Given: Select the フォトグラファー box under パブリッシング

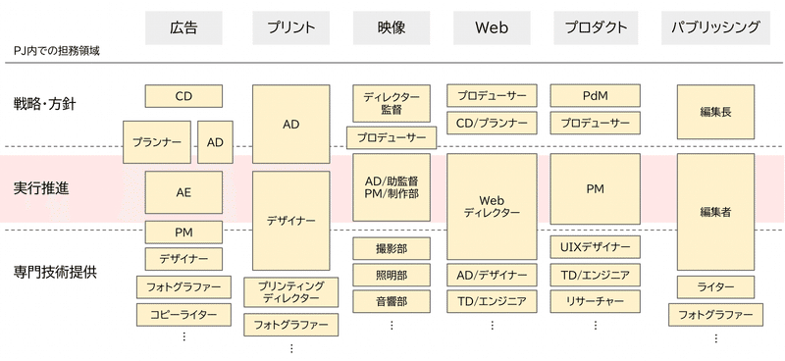Looking at the screenshot, I should [715, 315].
